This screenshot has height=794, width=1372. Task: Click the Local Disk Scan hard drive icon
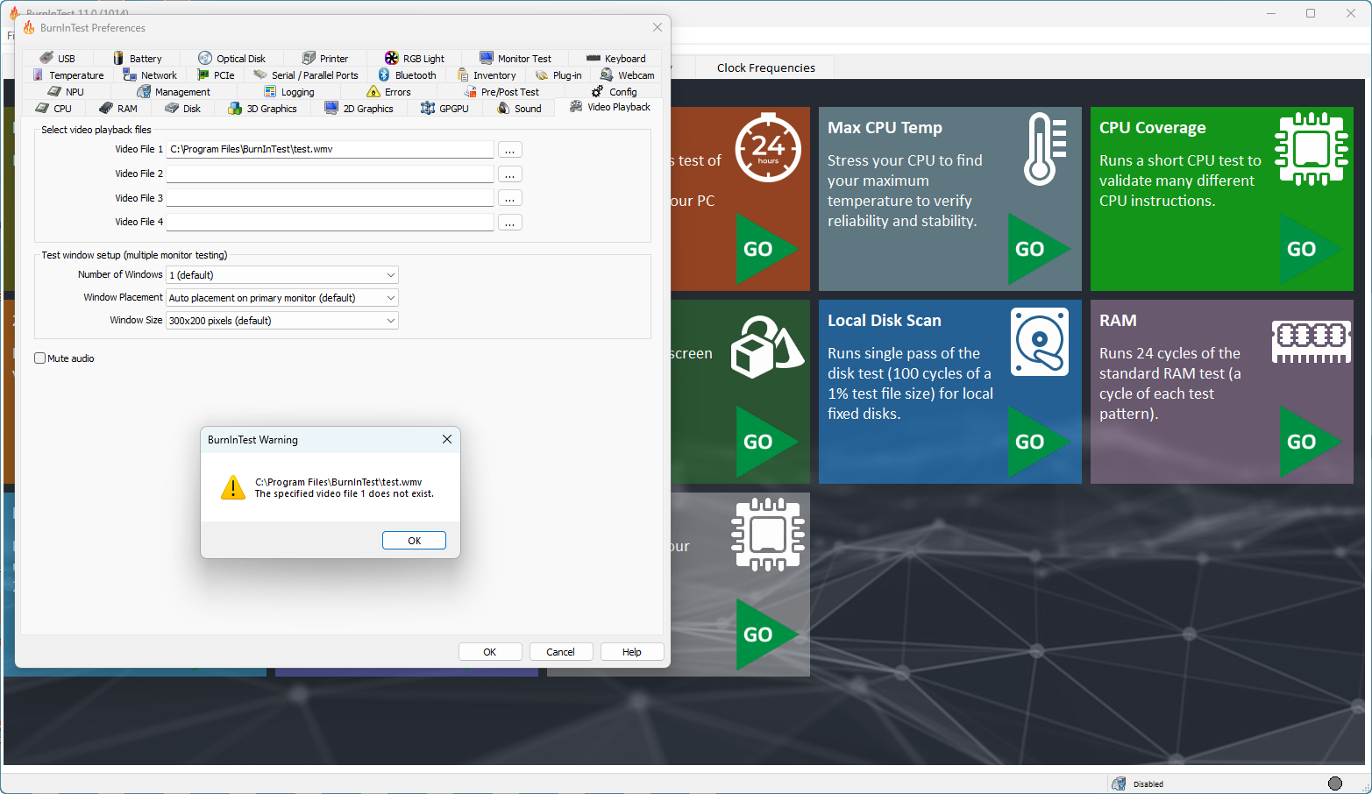pos(1040,341)
